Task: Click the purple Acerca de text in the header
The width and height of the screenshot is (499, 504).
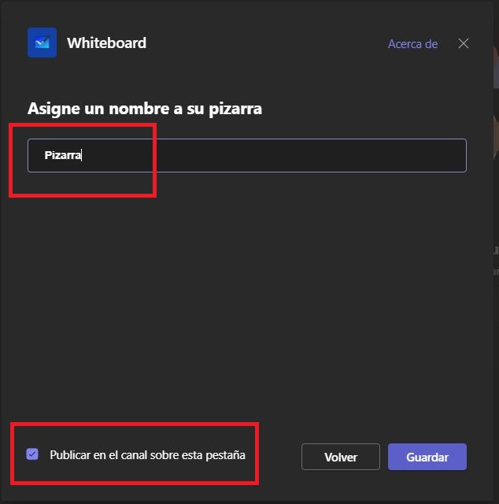Action: click(412, 44)
